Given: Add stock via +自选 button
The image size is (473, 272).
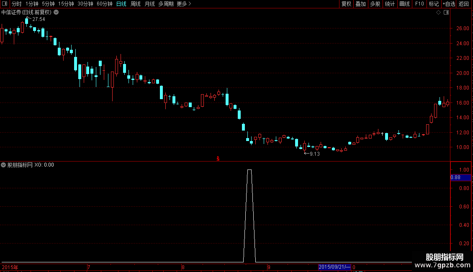Looking at the screenshot, I should coord(449,4).
